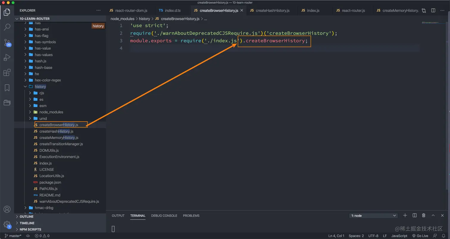Open the Run and Debug view
The height and width of the screenshot is (239, 450).
tap(7, 57)
